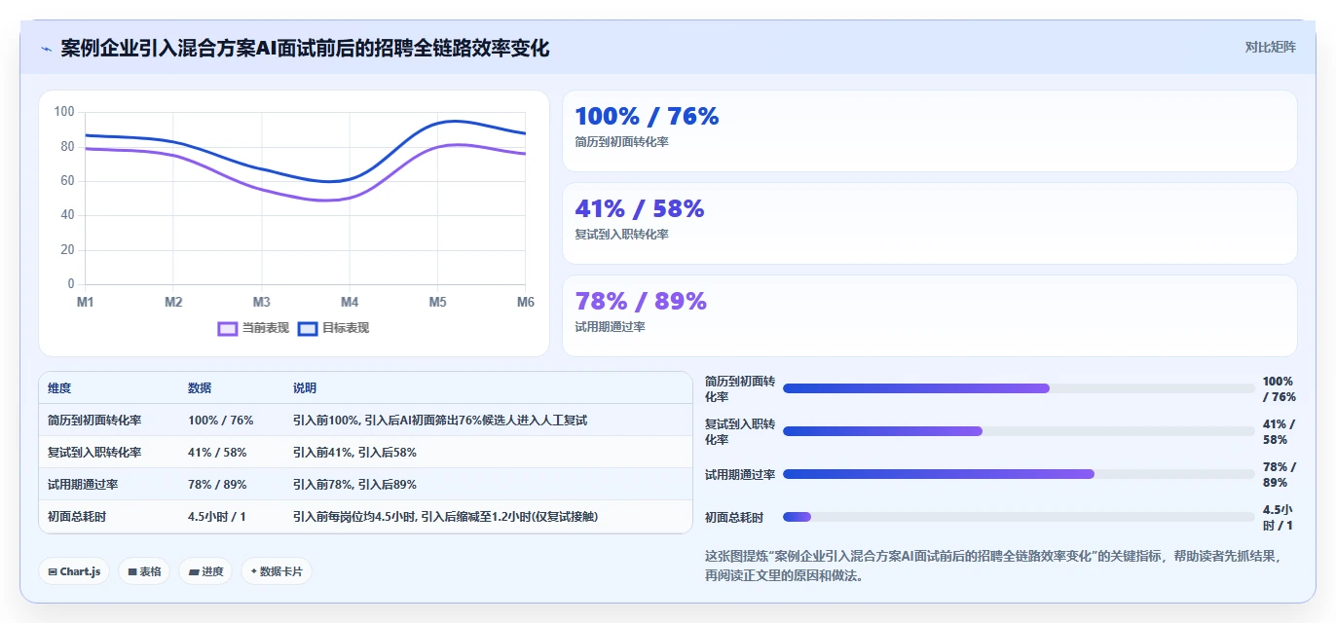Click the 20 y-axis tick label
The height and width of the screenshot is (623, 1336).
67,250
